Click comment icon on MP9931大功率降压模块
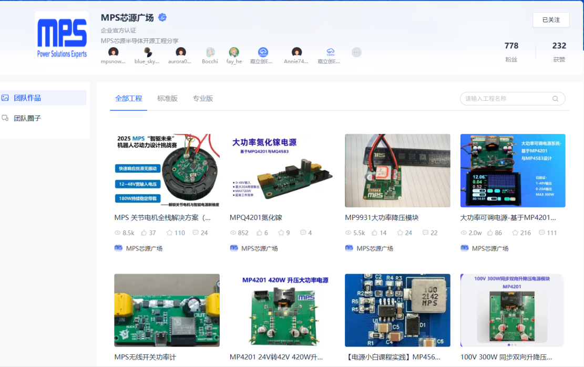 [x=425, y=233]
